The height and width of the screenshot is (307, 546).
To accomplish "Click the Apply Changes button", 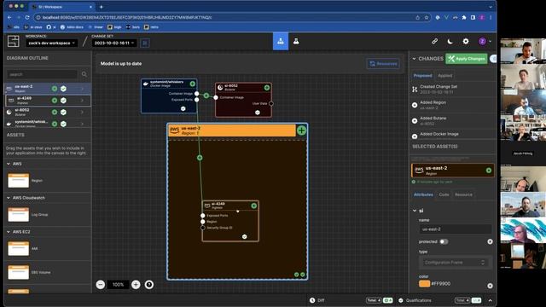I will 467,59.
